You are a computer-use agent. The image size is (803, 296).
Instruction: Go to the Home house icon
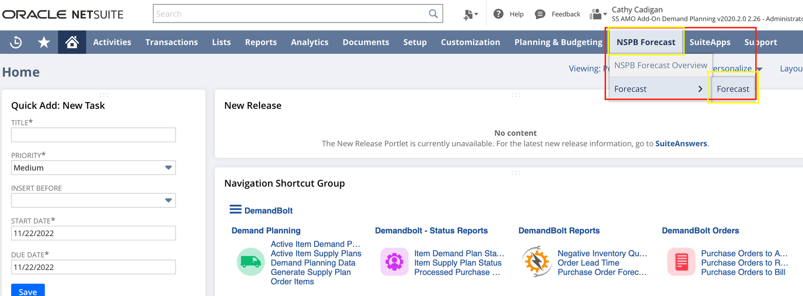tap(72, 42)
